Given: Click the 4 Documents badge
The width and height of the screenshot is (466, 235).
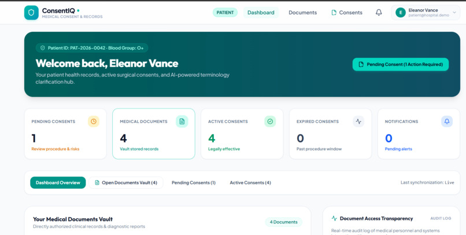Looking at the screenshot, I should (x=283, y=222).
